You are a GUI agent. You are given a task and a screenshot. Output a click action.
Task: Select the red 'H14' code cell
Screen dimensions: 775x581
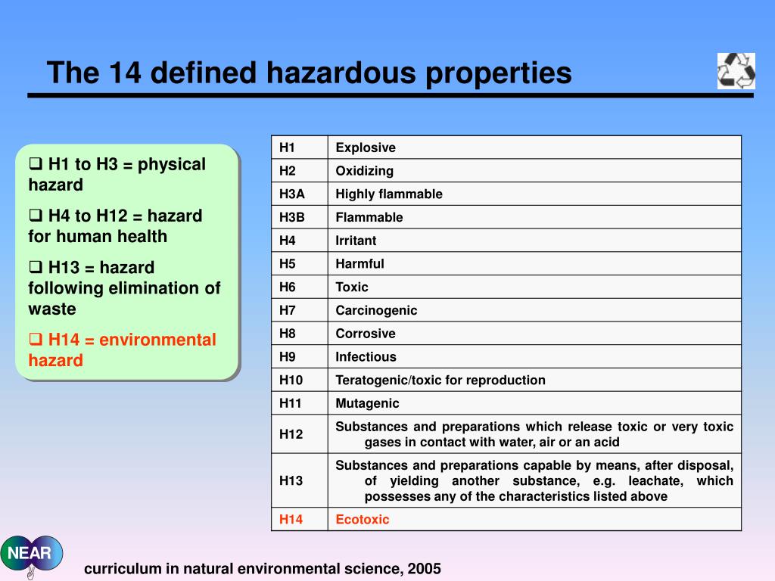pyautogui.click(x=300, y=519)
